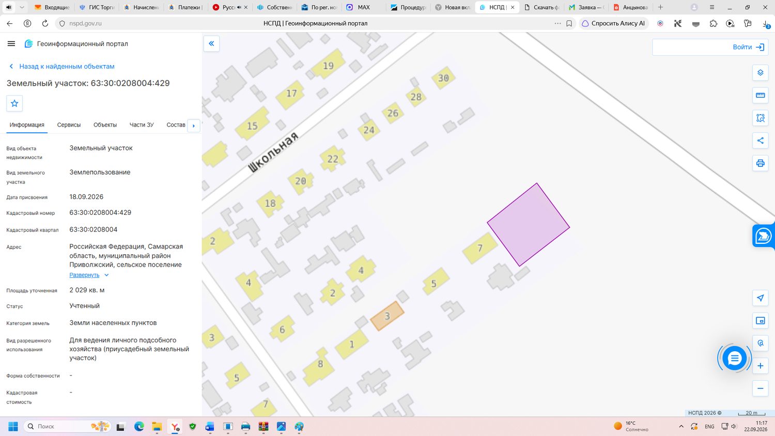775x436 pixels.
Task: Activate the area selection search tool
Action: (x=761, y=118)
